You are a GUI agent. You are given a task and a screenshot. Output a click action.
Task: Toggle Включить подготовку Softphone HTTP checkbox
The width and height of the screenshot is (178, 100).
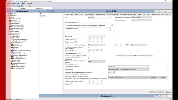point(88,56)
